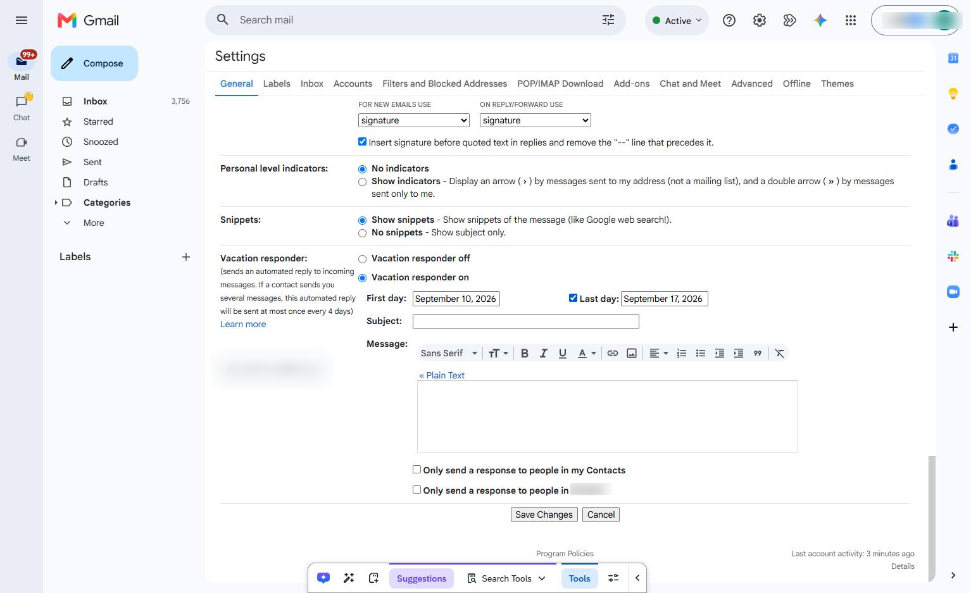Open On Reply/Forward signature dropdown
This screenshot has height=593, width=971.
tap(536, 120)
